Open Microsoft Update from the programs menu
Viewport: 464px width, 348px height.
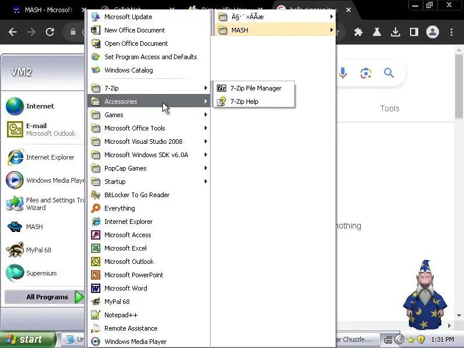(148, 17)
